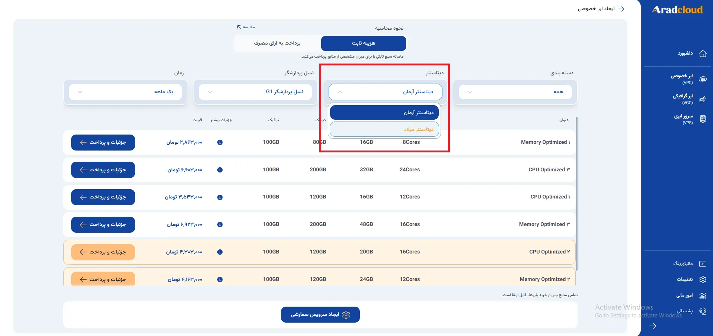Show info icon for Memory Optimized ۲ row
Screen dimensions: 713x336
click(x=220, y=280)
